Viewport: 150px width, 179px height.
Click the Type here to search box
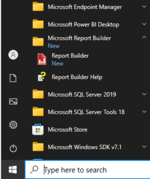pyautogui.click(x=87, y=170)
